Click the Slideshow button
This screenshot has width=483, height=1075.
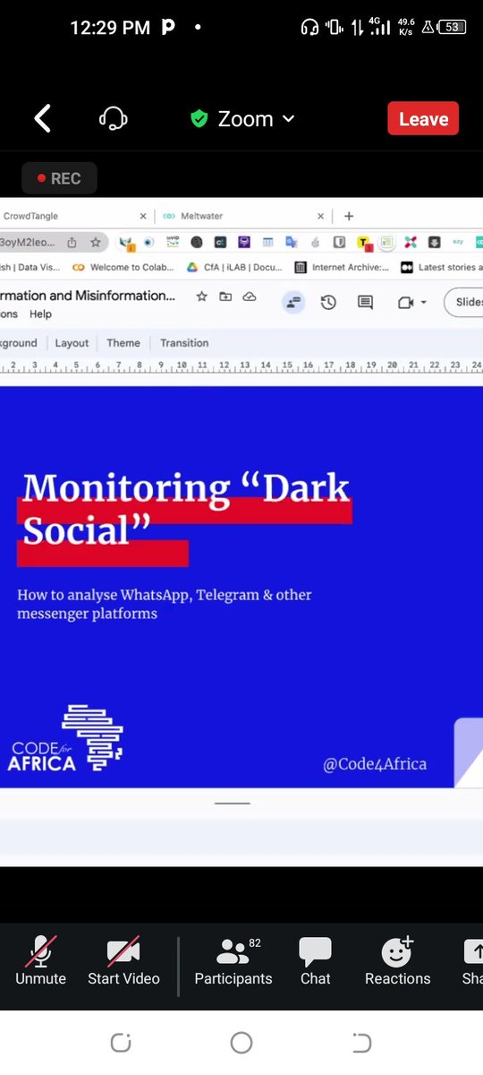[465, 302]
